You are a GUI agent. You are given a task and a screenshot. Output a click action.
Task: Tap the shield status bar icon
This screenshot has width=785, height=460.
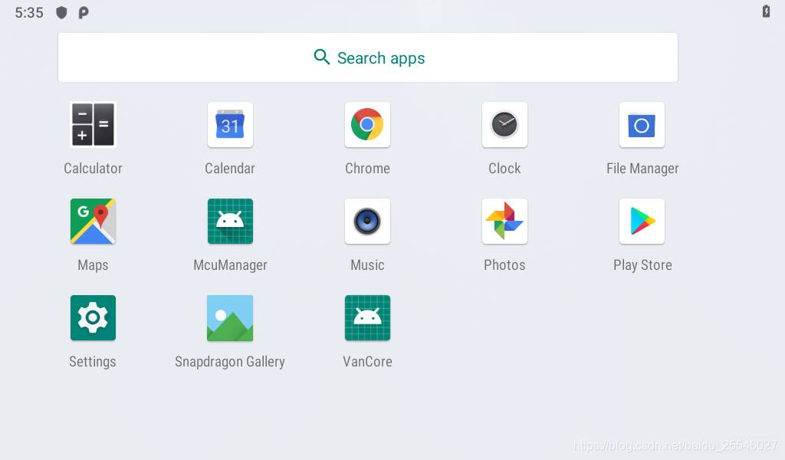click(61, 12)
